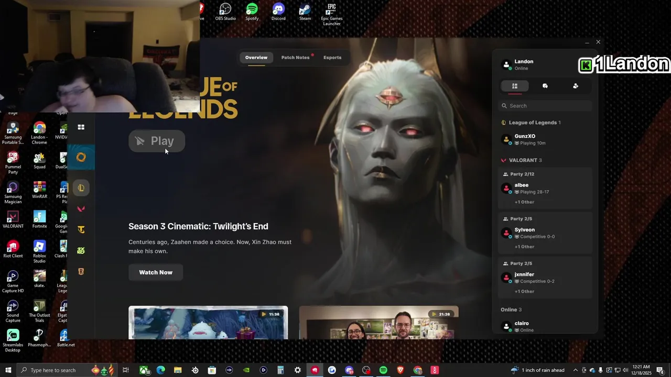The image size is (671, 377).
Task: Select the Roblox Studio desktop shortcut
Action: pyautogui.click(x=39, y=252)
